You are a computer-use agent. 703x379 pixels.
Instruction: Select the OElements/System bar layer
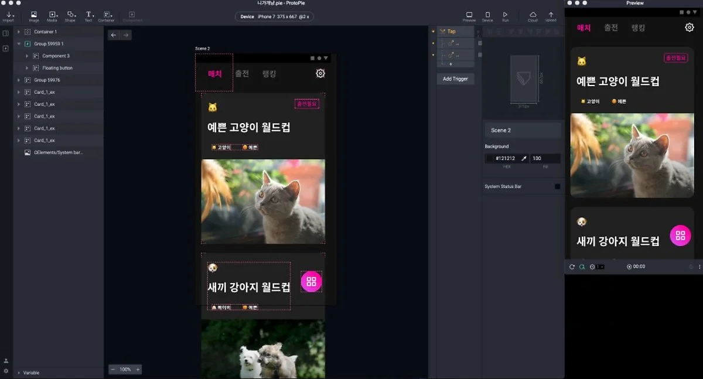click(x=58, y=152)
